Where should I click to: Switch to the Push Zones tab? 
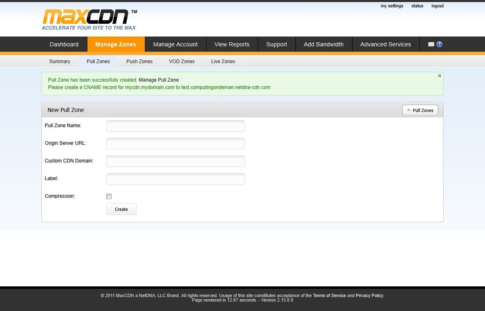(140, 61)
